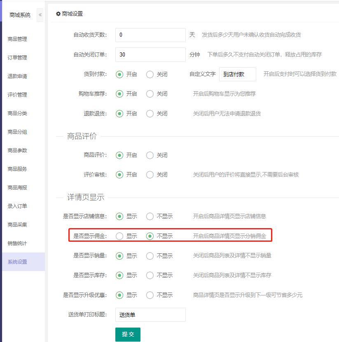This screenshot has width=339, height=342.
Task: Turn off 评价审核 with 关闭 option
Action: [150, 175]
